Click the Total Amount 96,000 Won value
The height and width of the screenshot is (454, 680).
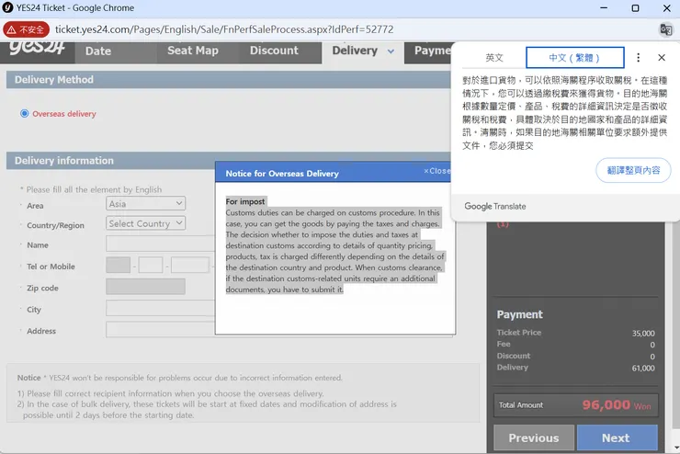617,405
